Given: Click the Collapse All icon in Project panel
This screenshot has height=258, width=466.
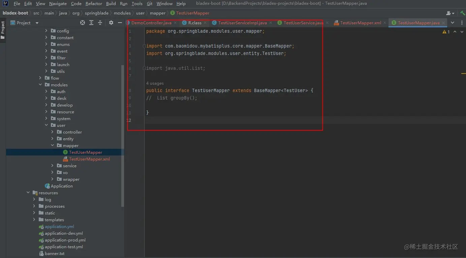Looking at the screenshot, I should click(100, 23).
